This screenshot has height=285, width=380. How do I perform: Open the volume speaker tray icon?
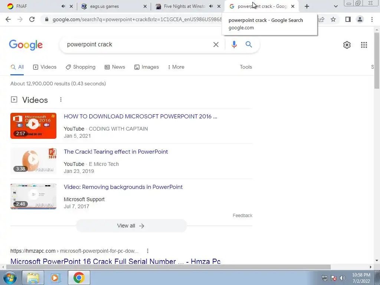coord(342,278)
